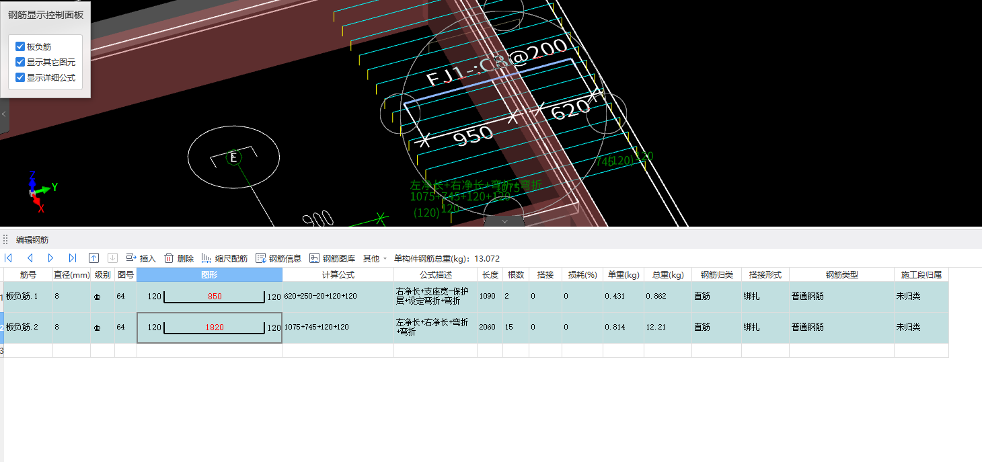Click 搭接形式 column header
982x462 pixels.
765,274
